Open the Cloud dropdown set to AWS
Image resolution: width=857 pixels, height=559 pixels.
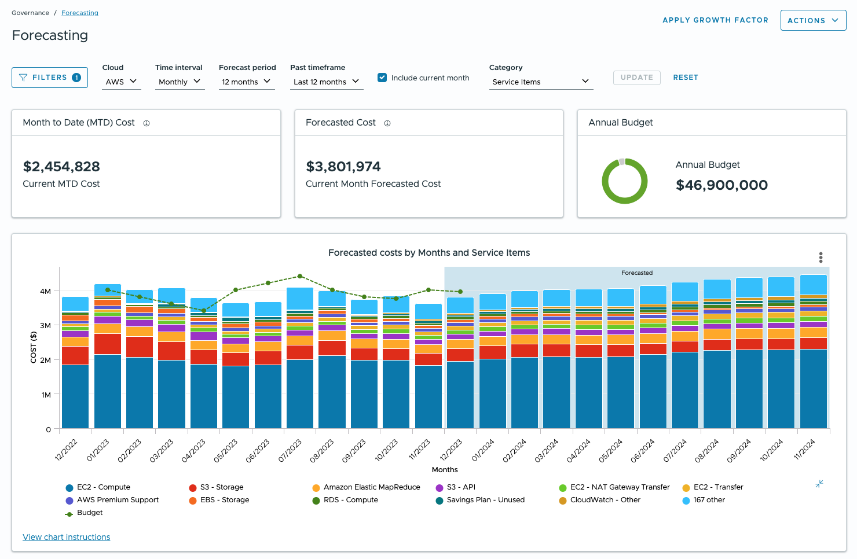pyautogui.click(x=121, y=82)
